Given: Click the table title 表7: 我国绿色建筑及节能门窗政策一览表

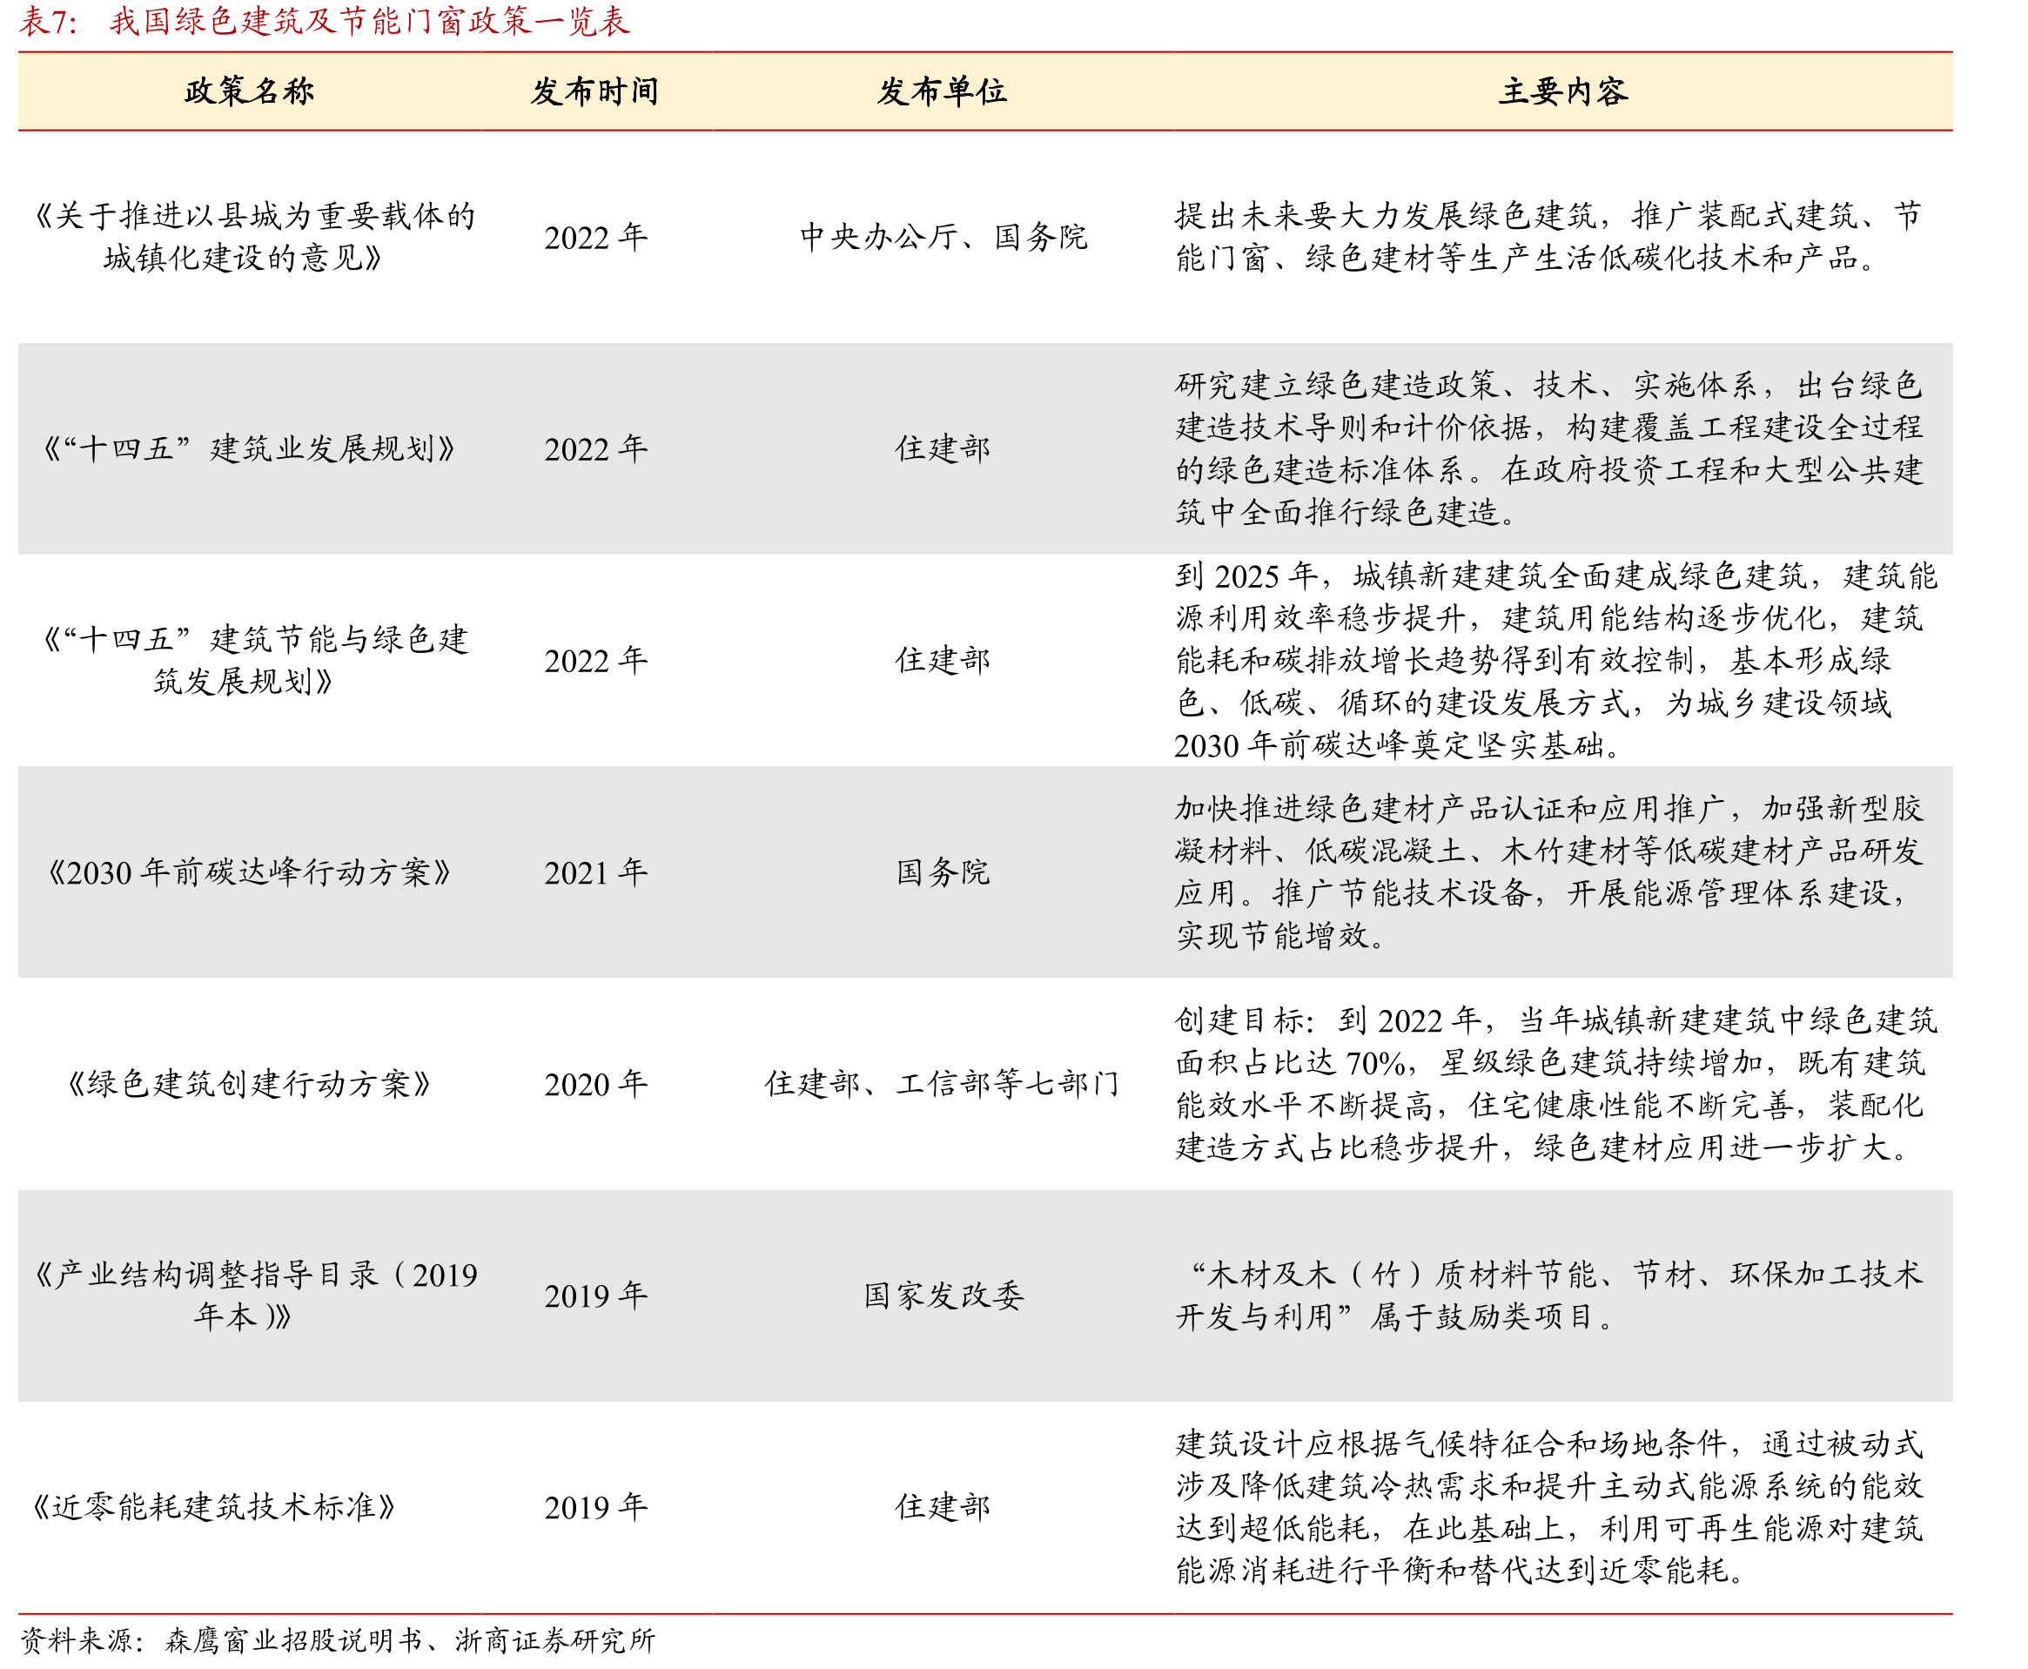Looking at the screenshot, I should tap(325, 20).
